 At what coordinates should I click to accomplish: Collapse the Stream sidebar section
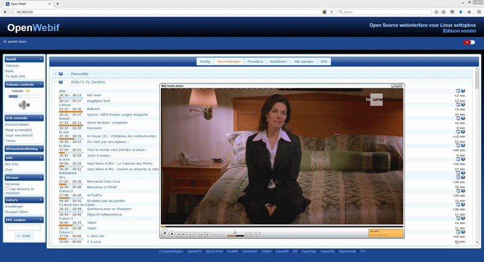41,177
